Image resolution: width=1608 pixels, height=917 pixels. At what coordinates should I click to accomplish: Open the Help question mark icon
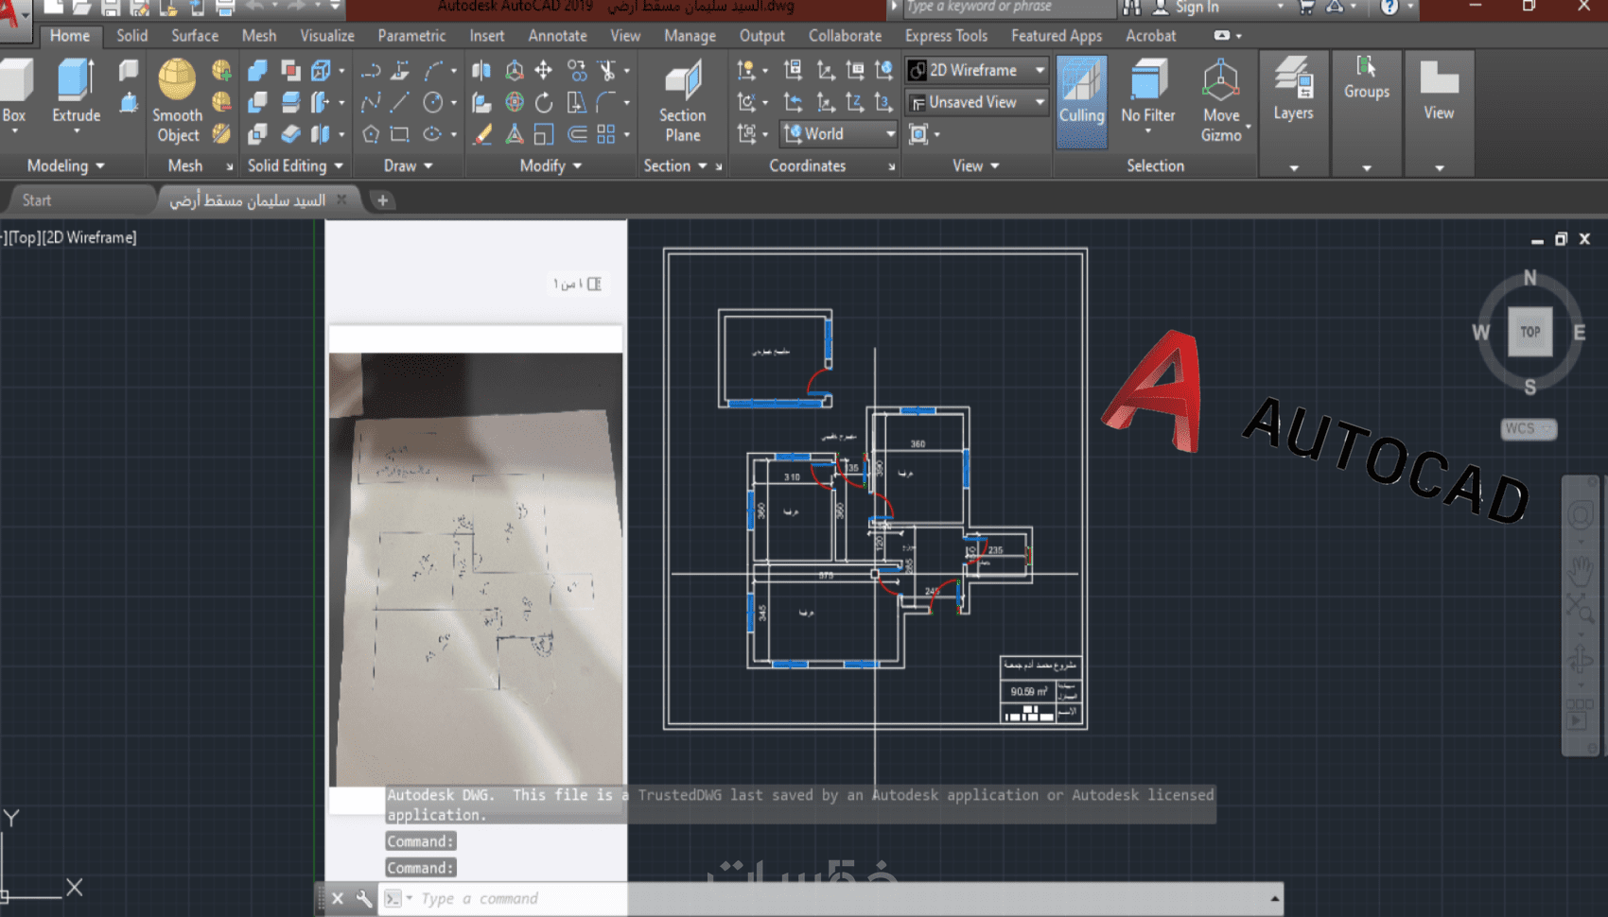[1389, 8]
